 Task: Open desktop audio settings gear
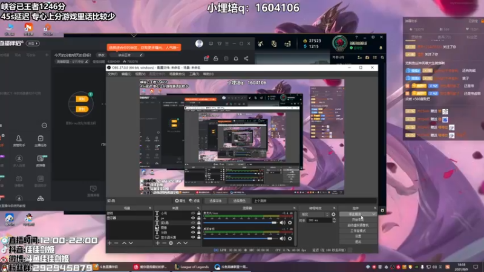click(290, 238)
